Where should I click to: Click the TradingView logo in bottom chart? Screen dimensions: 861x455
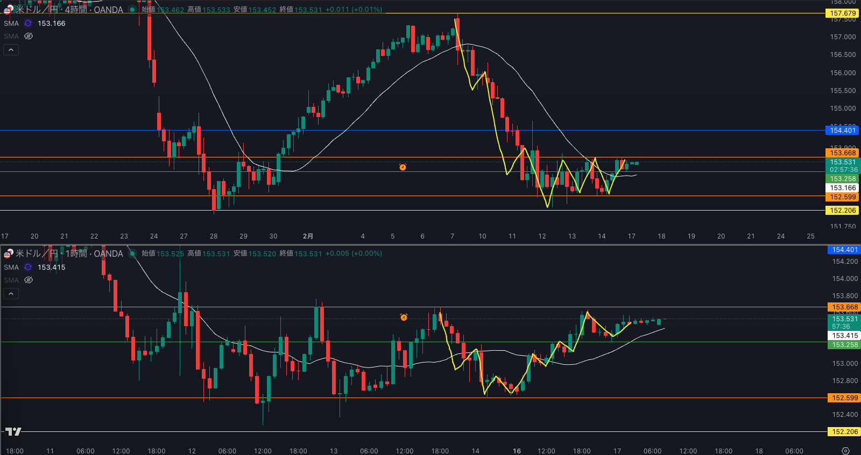coord(13,431)
